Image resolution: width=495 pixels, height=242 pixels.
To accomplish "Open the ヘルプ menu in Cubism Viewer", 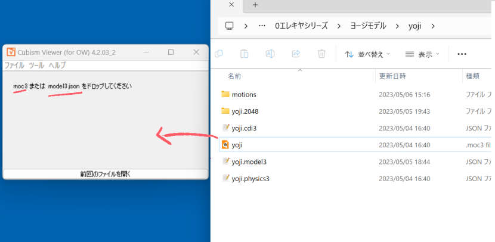I will 57,66.
